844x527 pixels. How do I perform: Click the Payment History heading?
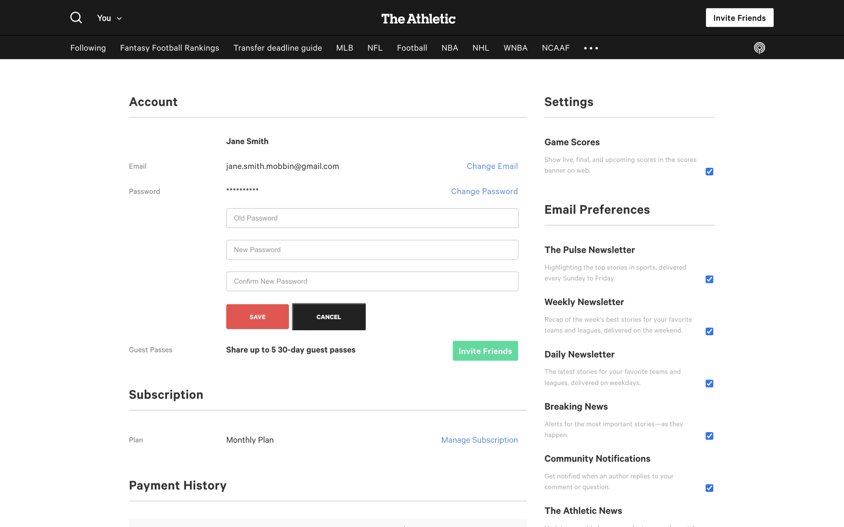click(178, 485)
